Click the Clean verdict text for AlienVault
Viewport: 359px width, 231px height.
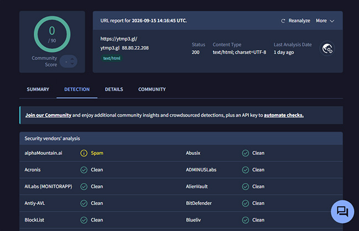[258, 186]
